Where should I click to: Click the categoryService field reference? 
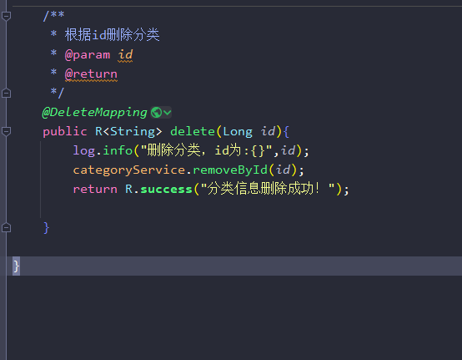pyautogui.click(x=129, y=170)
